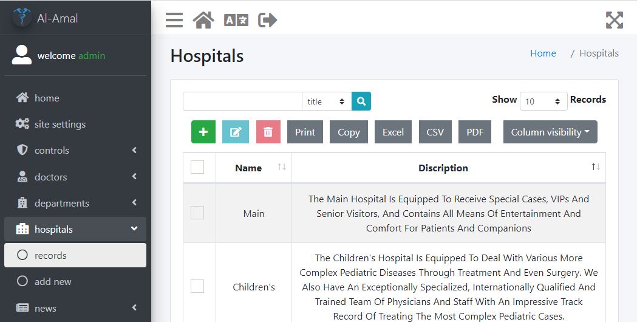Open the Show 10 records dropdown
The height and width of the screenshot is (322, 637).
point(543,101)
